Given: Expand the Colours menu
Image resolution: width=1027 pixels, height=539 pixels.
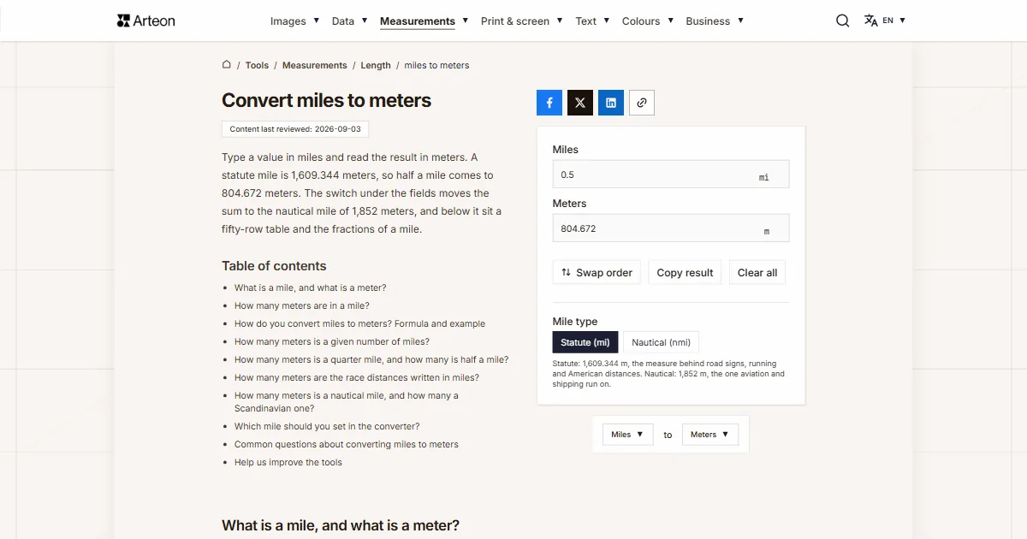Looking at the screenshot, I should coord(648,21).
